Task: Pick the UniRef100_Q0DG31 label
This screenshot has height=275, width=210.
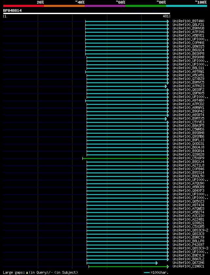Action: tap(188, 144)
